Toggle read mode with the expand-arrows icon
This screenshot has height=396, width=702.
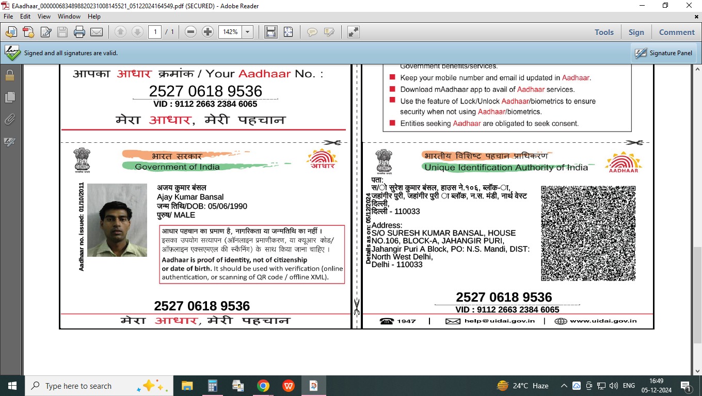[x=354, y=32]
